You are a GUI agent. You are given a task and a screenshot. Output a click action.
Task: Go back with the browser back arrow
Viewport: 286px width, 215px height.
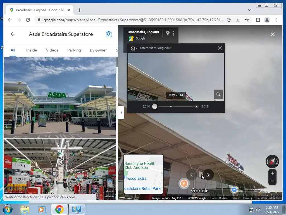(x=10, y=20)
